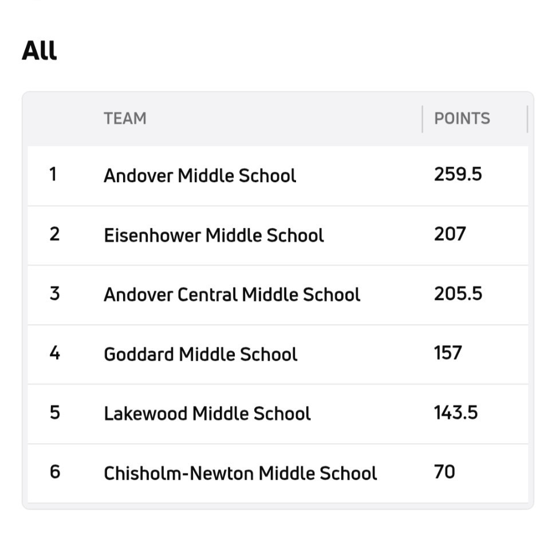Click the 70 points value
Viewport: 556px width, 556px height.
click(x=444, y=472)
